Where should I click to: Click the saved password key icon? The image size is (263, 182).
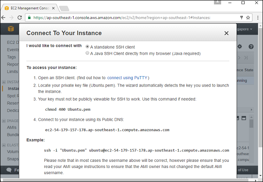pyautogui.click(x=240, y=17)
